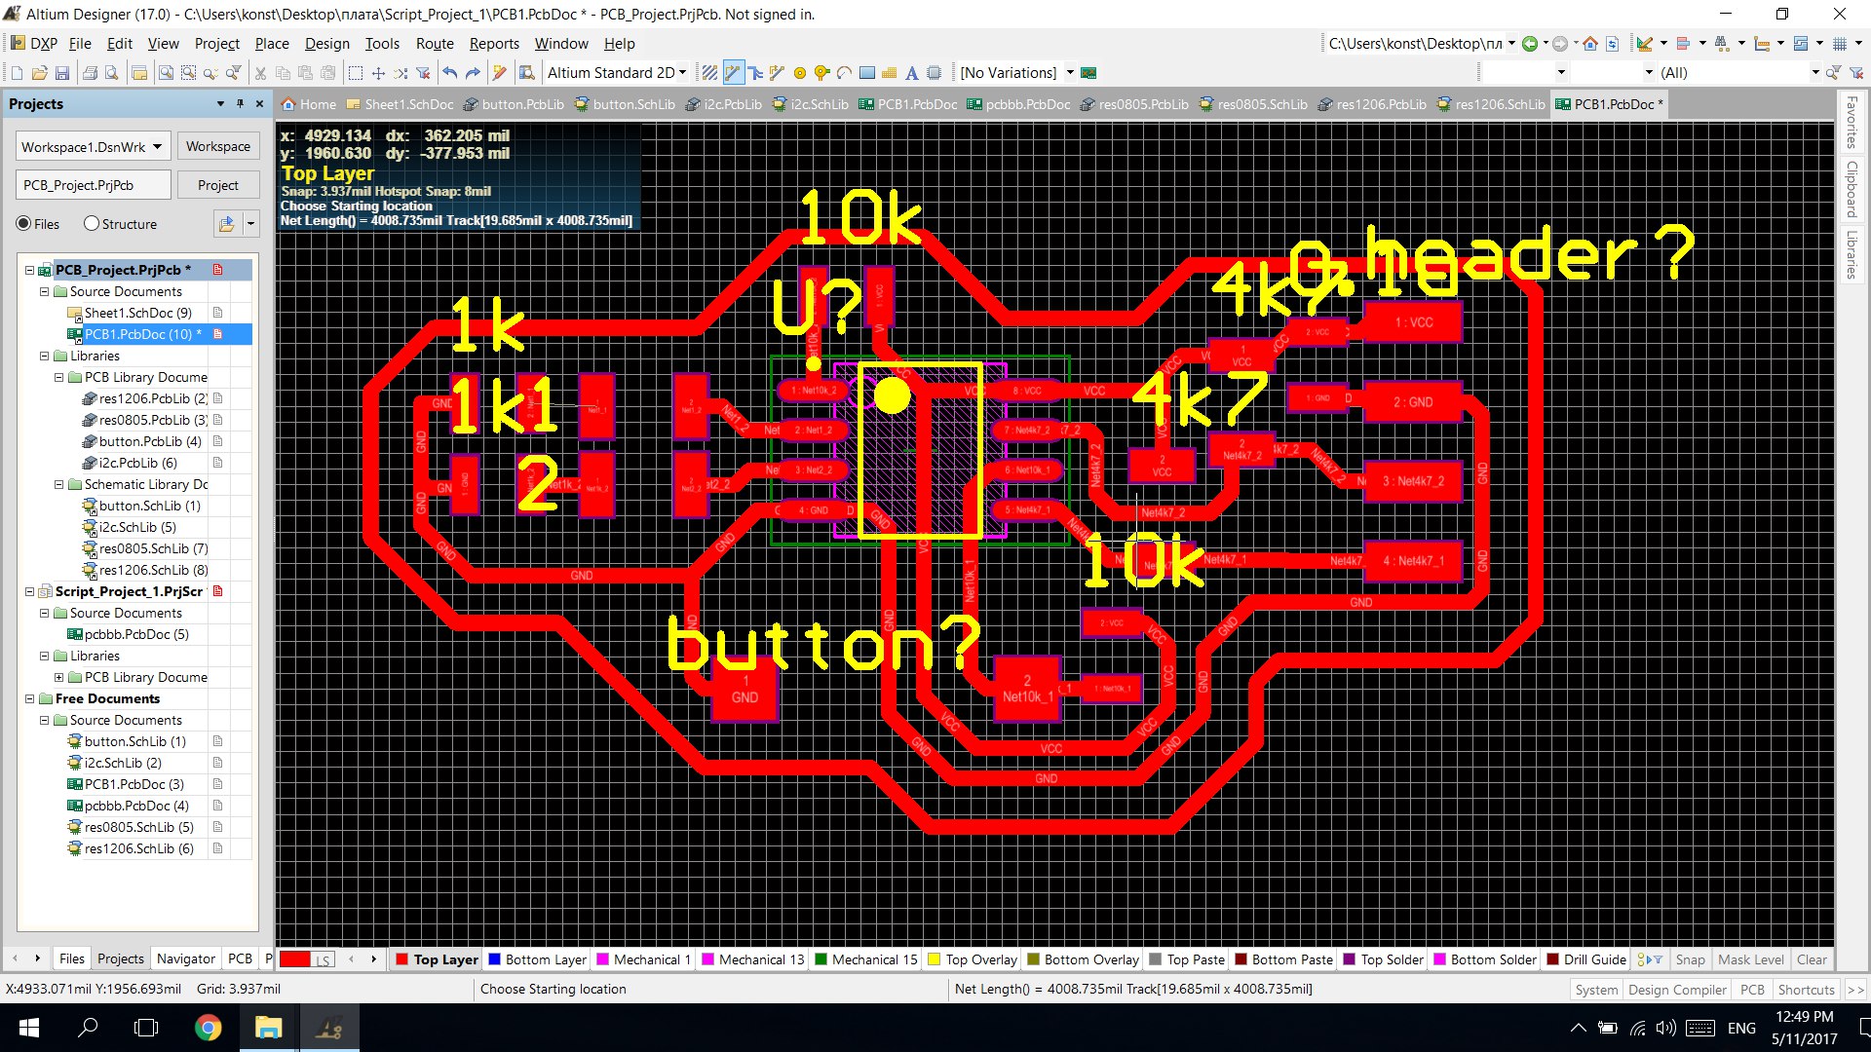Select the Files radio button
1871x1052 pixels.
[24, 224]
